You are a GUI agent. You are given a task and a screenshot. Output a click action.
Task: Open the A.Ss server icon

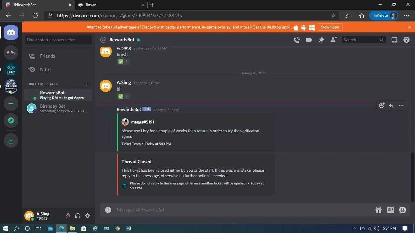click(x=11, y=52)
